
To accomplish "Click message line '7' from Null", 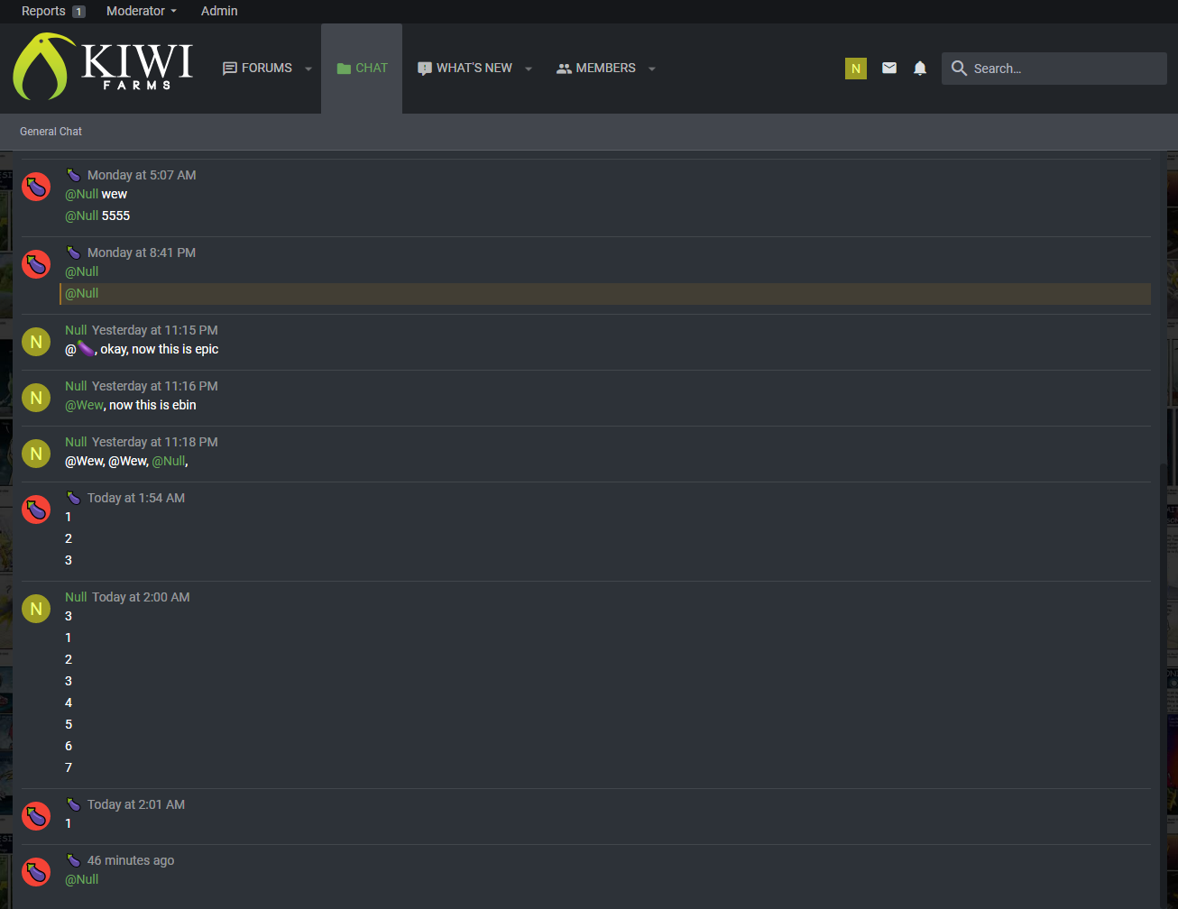I will (69, 767).
